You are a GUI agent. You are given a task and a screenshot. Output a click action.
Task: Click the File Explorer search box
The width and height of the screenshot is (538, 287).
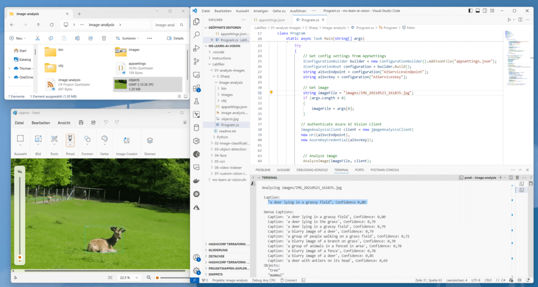click(x=169, y=25)
